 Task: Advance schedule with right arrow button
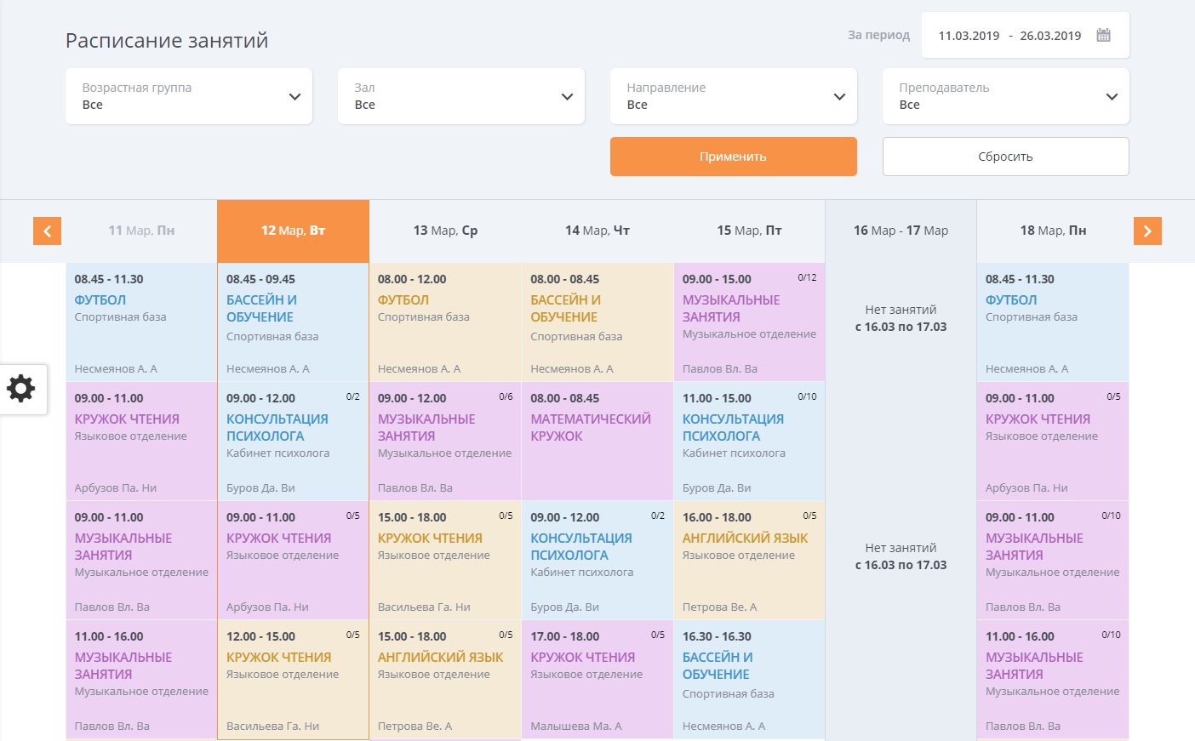[1147, 231]
